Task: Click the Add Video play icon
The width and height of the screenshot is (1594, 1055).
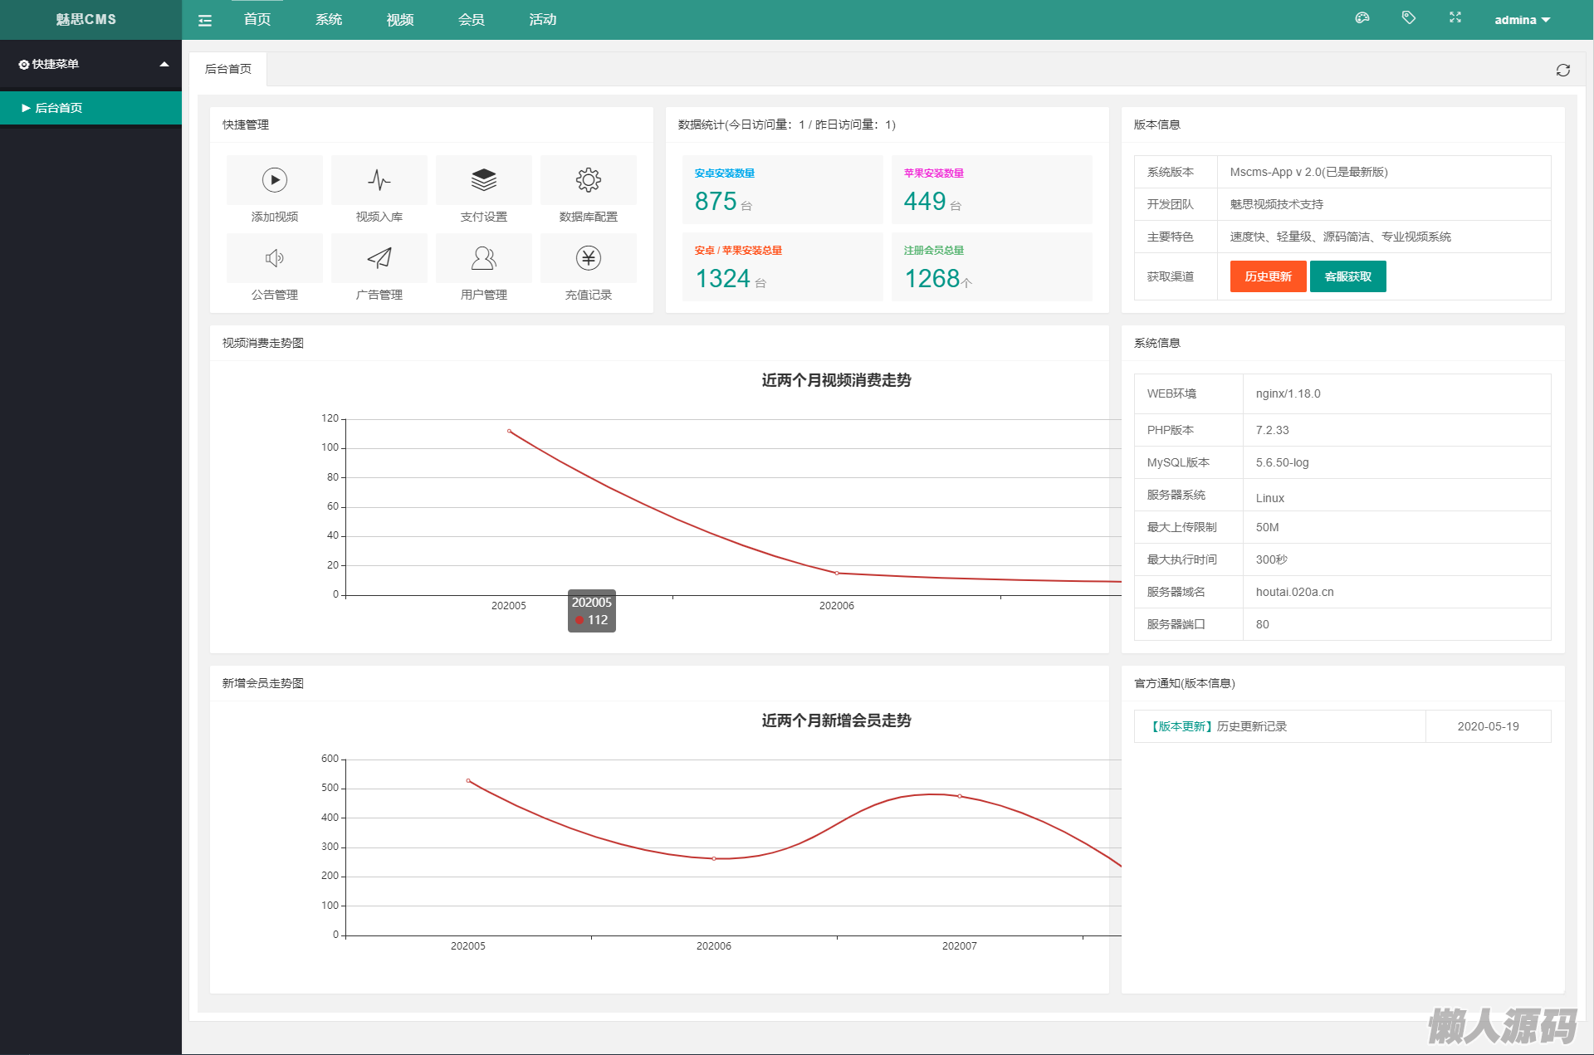Action: tap(274, 180)
